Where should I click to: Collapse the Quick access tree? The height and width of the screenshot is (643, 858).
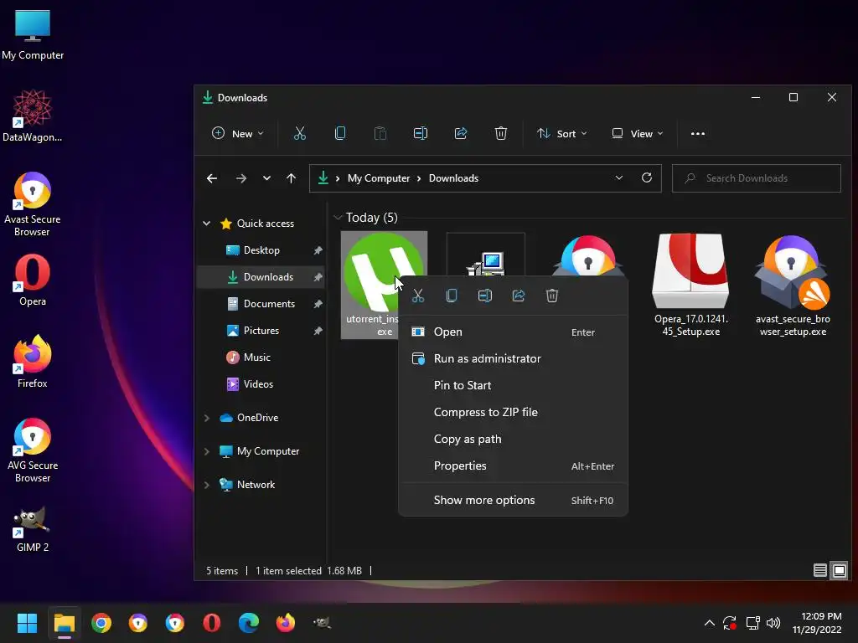coord(207,223)
